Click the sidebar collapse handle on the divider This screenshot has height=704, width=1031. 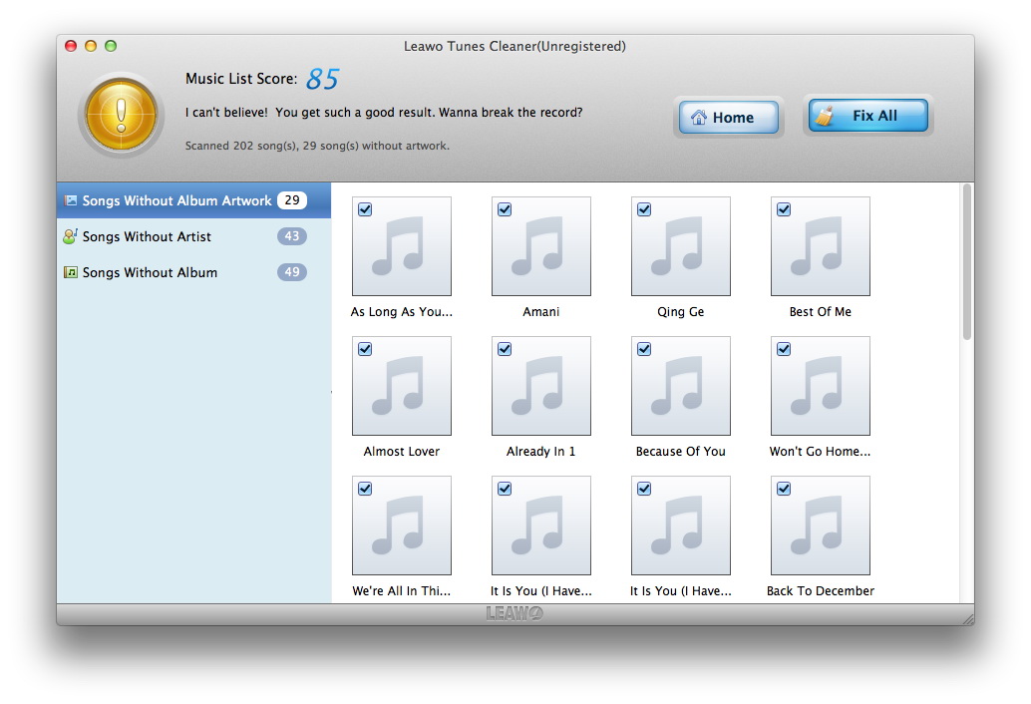(x=332, y=393)
